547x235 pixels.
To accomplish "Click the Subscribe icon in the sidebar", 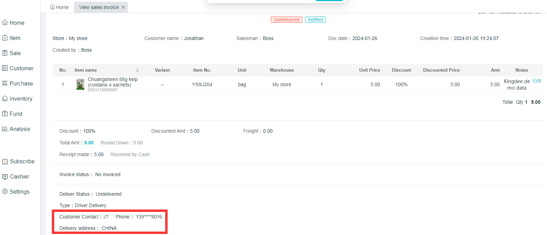I will tap(5, 162).
